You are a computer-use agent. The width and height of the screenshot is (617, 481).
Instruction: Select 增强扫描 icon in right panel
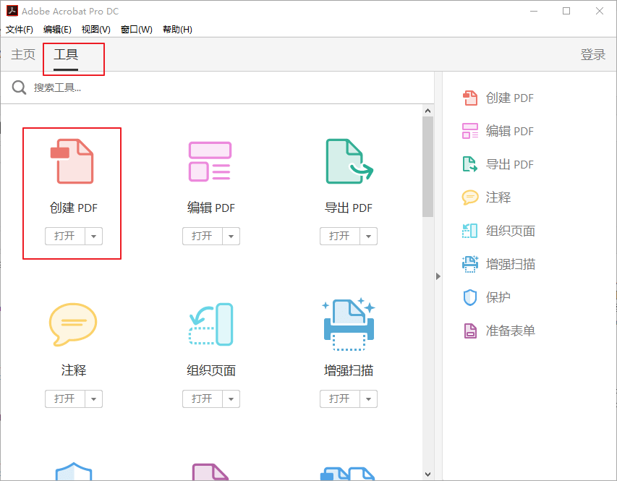click(470, 264)
